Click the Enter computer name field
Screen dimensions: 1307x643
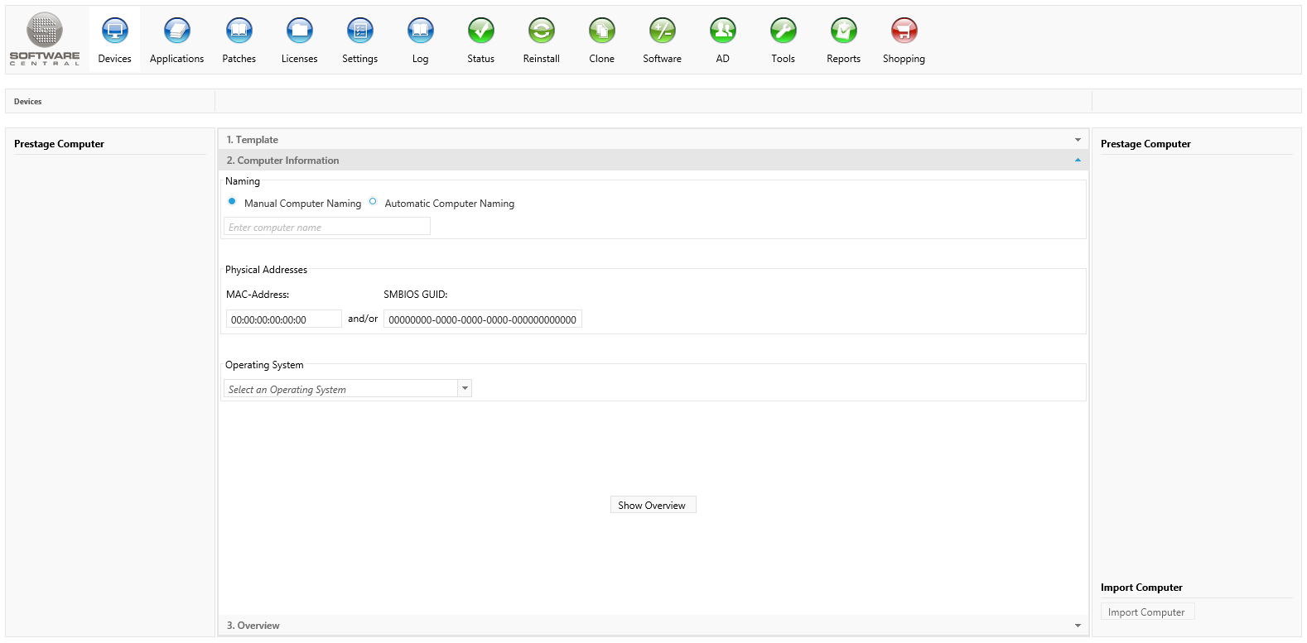pyautogui.click(x=326, y=227)
